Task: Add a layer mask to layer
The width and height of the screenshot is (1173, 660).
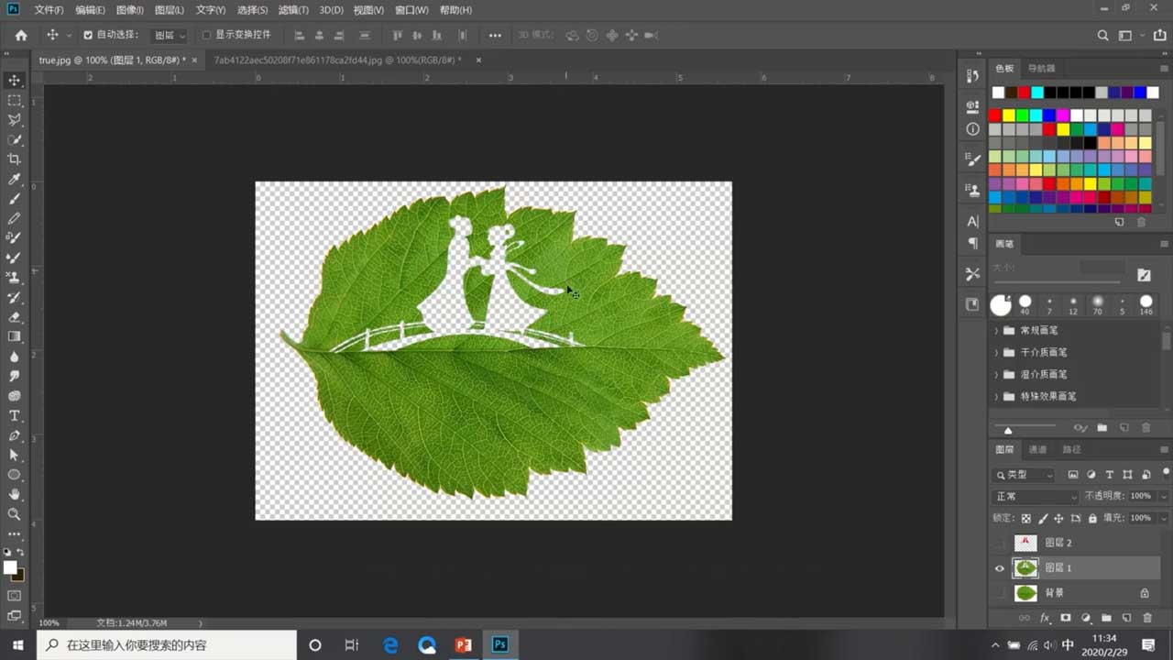Action: (1066, 619)
